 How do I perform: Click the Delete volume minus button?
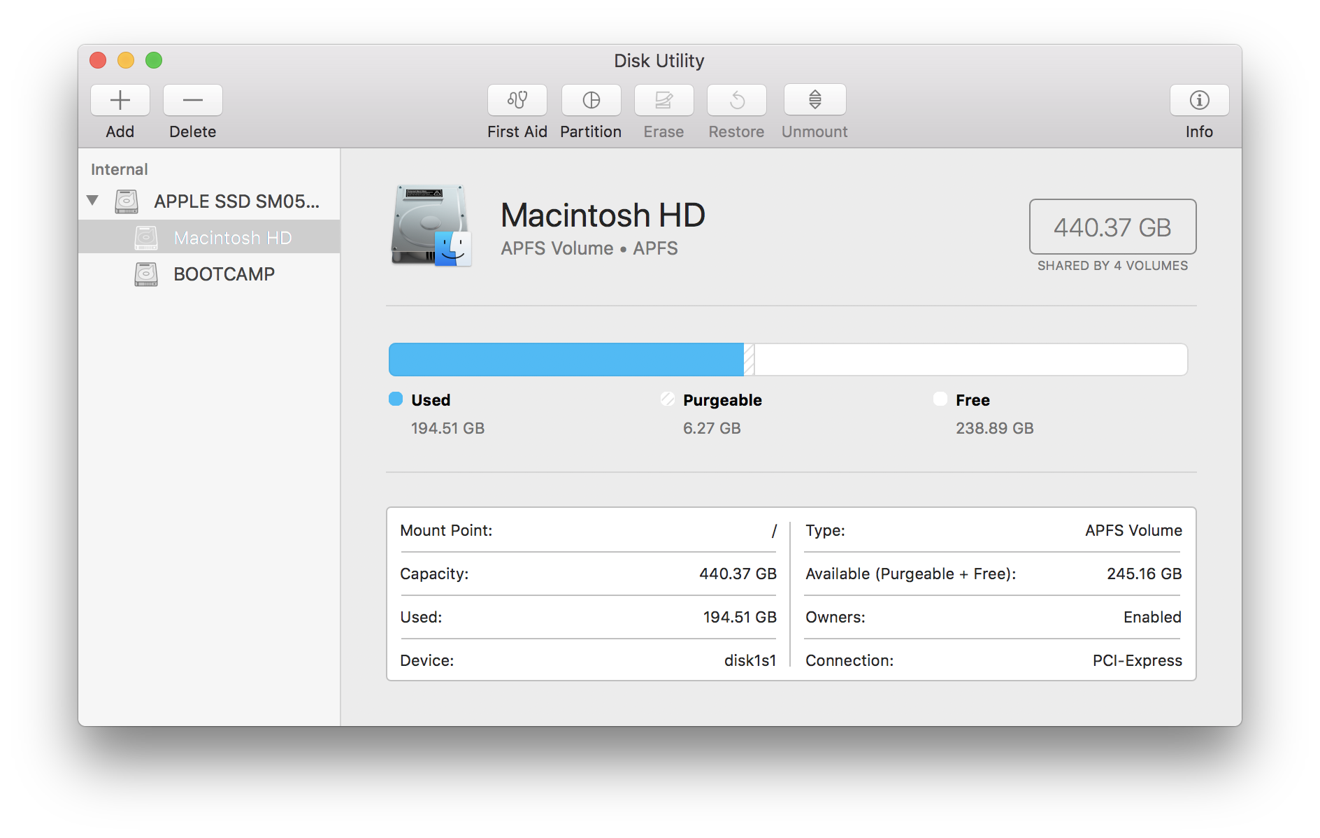[193, 100]
